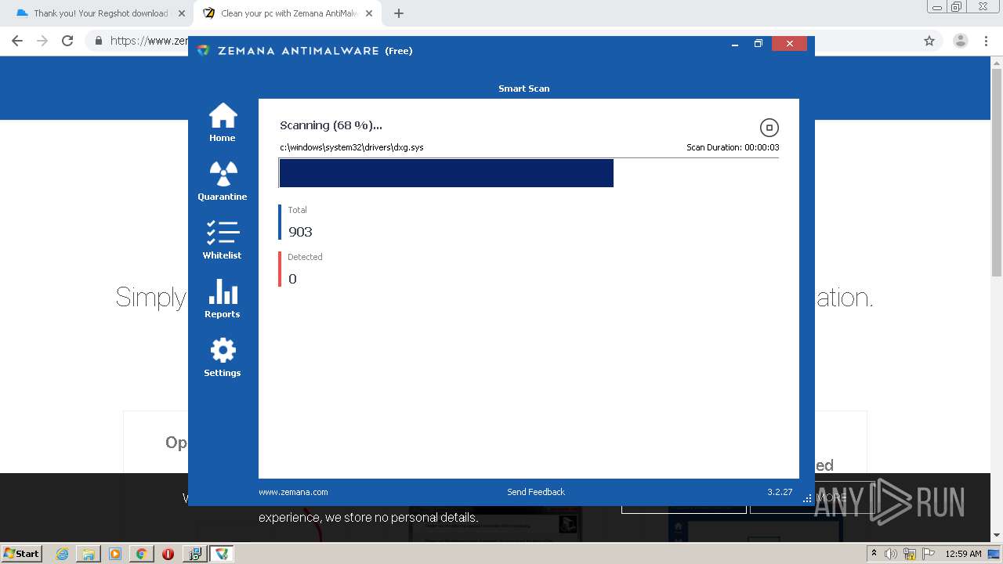1003x564 pixels.
Task: Switch to the Zemana taskbar button
Action: (x=222, y=554)
